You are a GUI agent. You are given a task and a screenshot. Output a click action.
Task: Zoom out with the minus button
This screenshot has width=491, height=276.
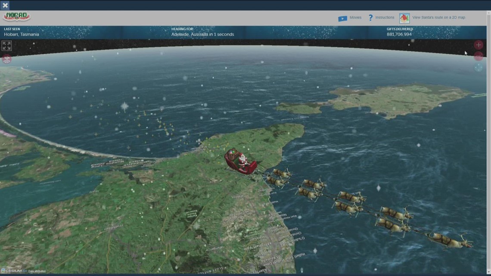click(x=478, y=56)
